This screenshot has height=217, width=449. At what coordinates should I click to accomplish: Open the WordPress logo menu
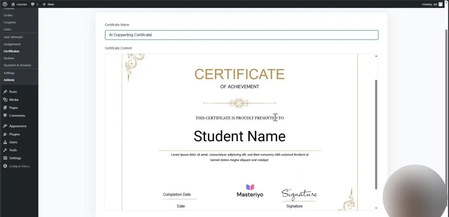(5, 4)
